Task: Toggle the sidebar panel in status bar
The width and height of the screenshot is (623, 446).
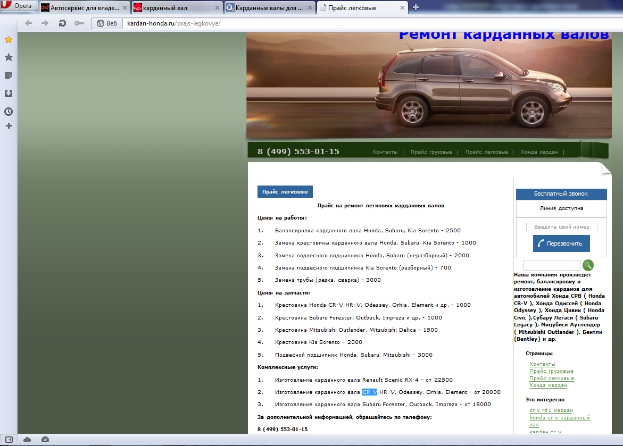Action: click(9, 440)
